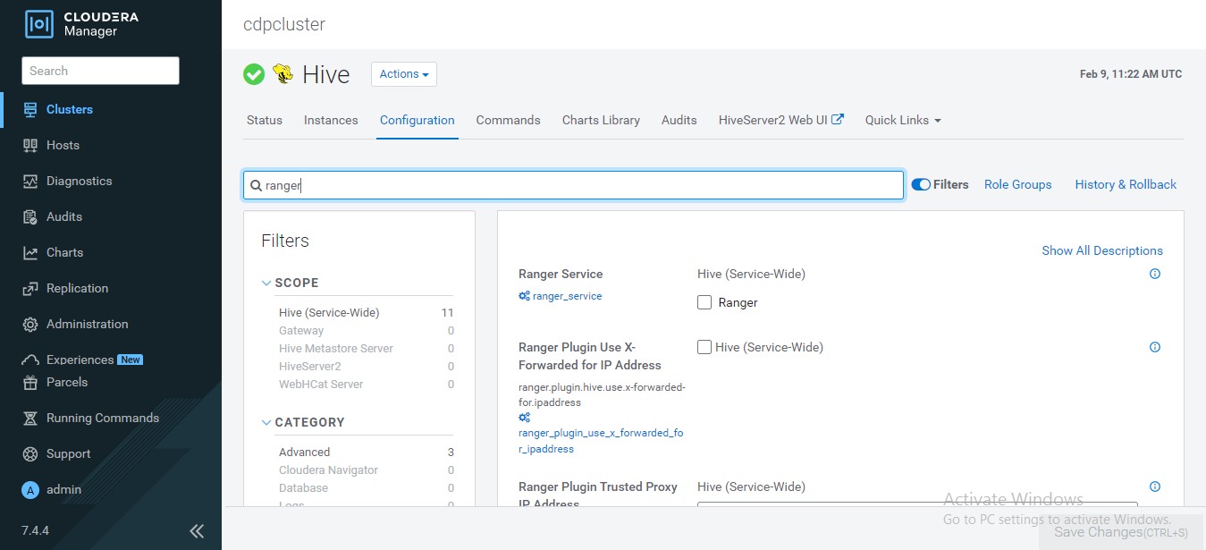The image size is (1206, 550).
Task: Open the Clusters section in the sidebar
Action: click(x=68, y=109)
